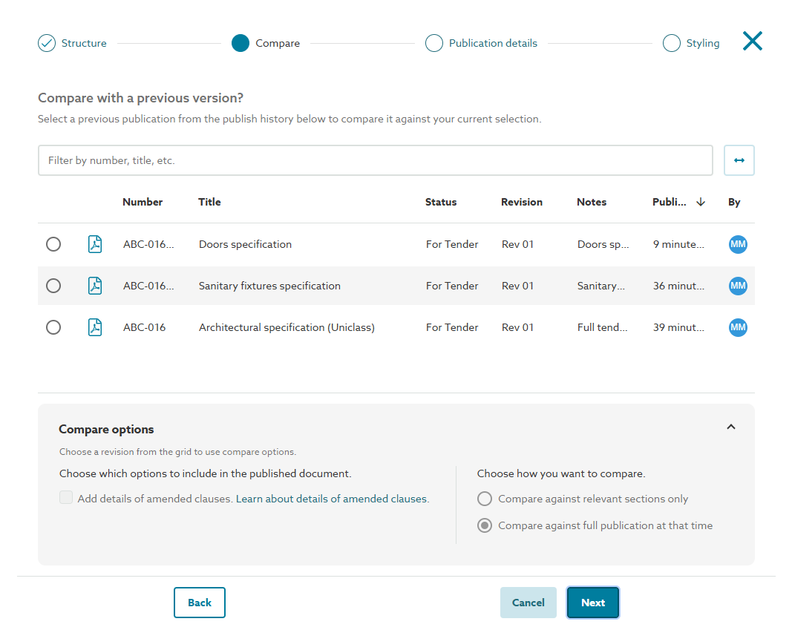792x633 pixels.
Task: Enable Add details of amended clauses checkbox
Action: pos(66,499)
